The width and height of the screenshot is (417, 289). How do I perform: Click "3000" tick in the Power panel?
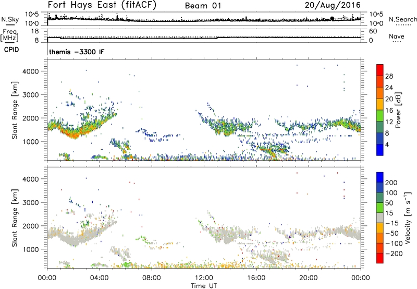click(31, 95)
